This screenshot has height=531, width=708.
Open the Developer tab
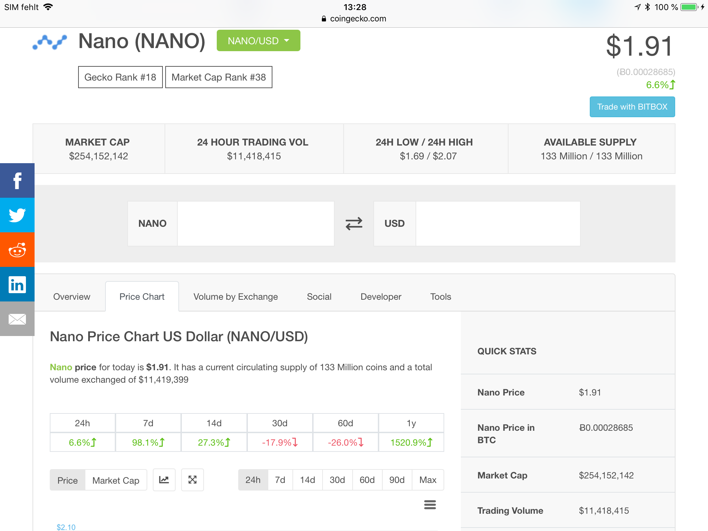click(381, 297)
